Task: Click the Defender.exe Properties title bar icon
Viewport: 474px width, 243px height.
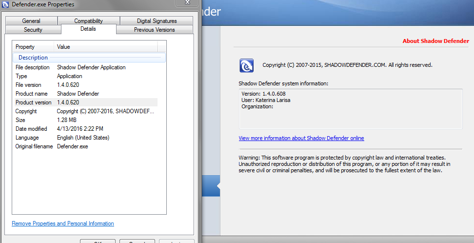Action: pyautogui.click(x=5, y=4)
